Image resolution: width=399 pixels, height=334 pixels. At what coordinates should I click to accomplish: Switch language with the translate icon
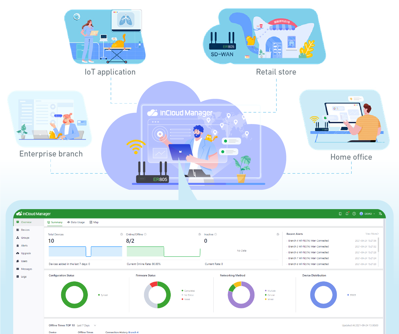380,214
